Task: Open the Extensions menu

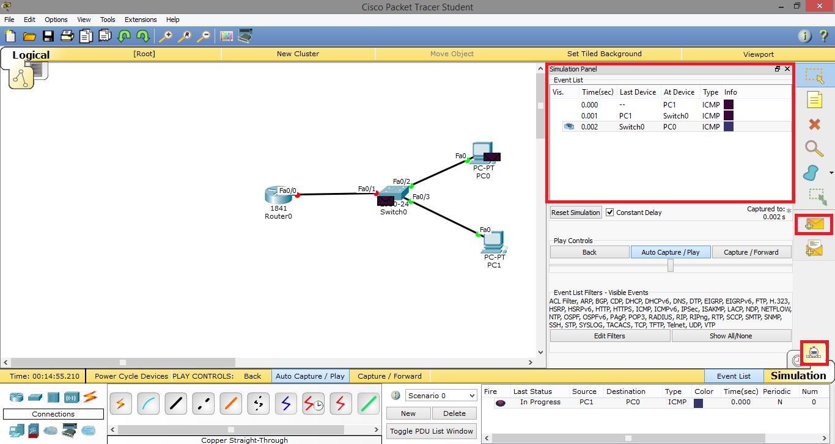Action: pyautogui.click(x=141, y=20)
